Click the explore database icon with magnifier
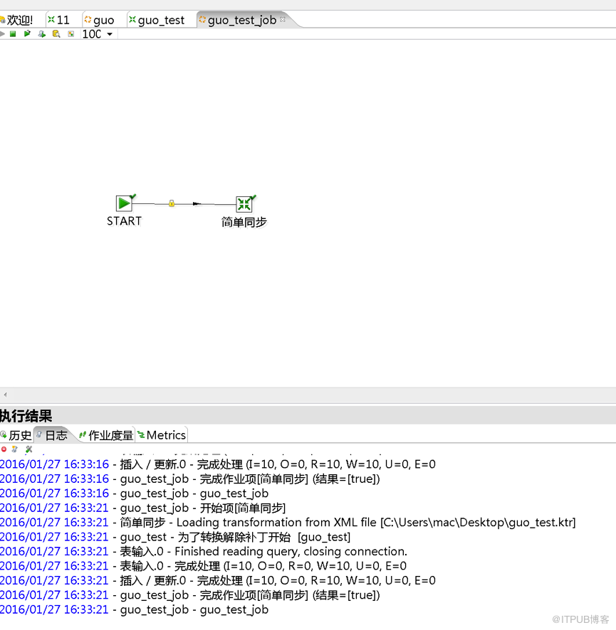Viewport: 616px width, 630px height. tap(56, 34)
